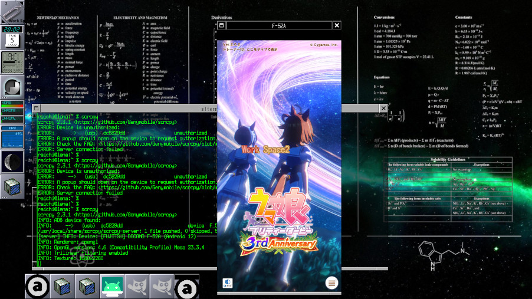Click the Window Maker paperclip Clip icon
This screenshot has height=299, width=532.
click(12, 12)
